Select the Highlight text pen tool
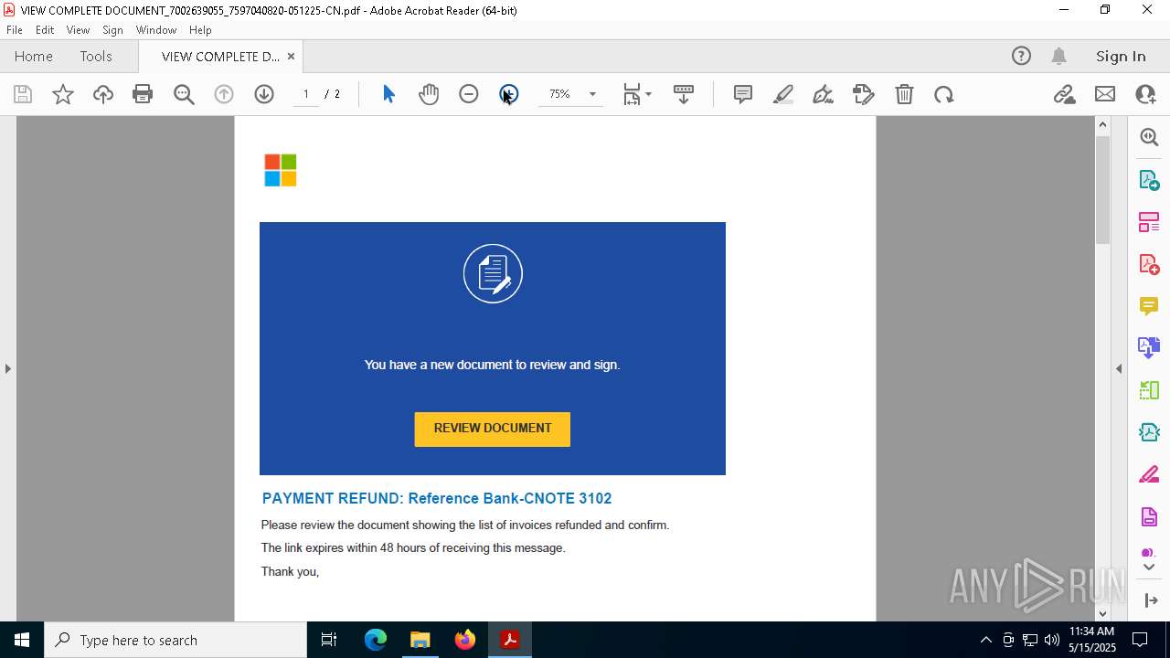The height and width of the screenshot is (658, 1170). (783, 94)
